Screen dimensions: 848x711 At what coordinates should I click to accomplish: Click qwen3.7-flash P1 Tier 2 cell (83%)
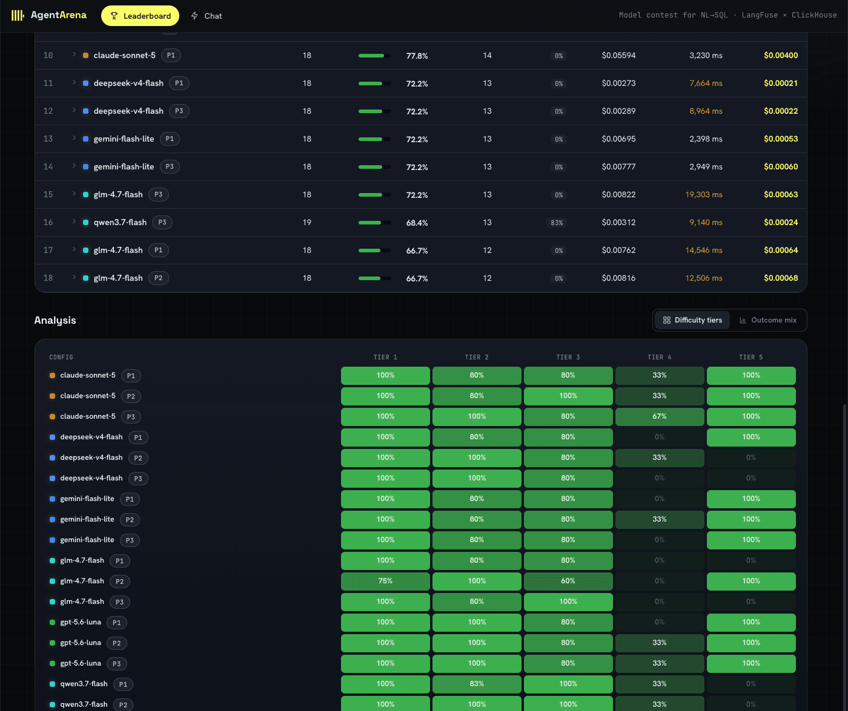(x=477, y=684)
